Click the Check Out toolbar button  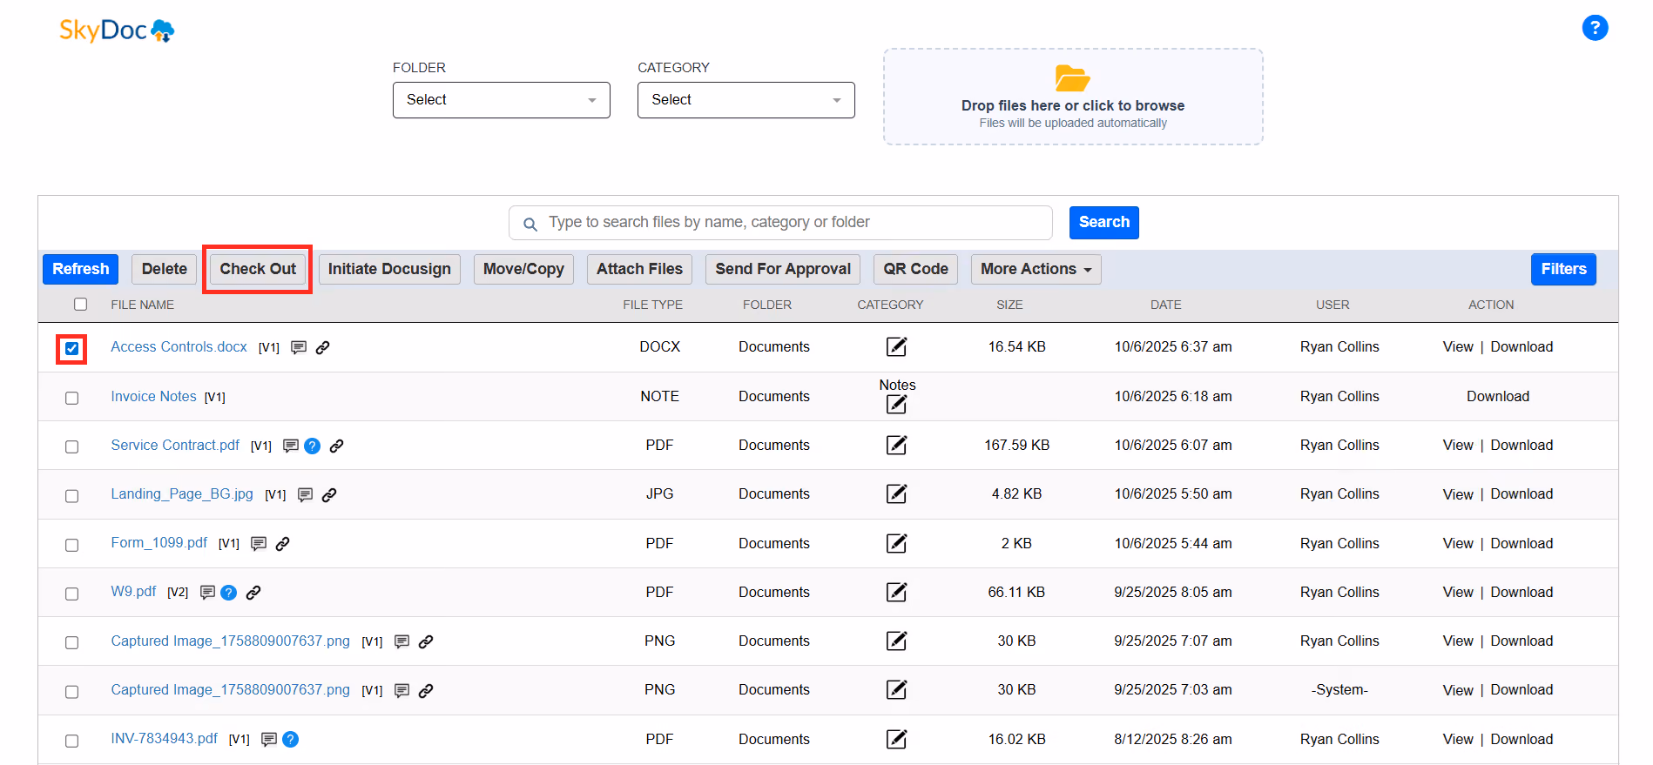[x=258, y=269]
